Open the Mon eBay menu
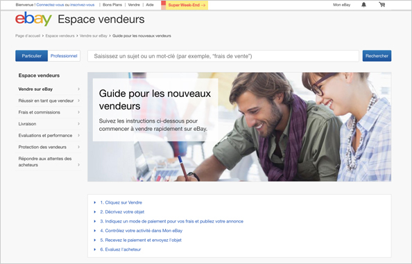 [341, 5]
